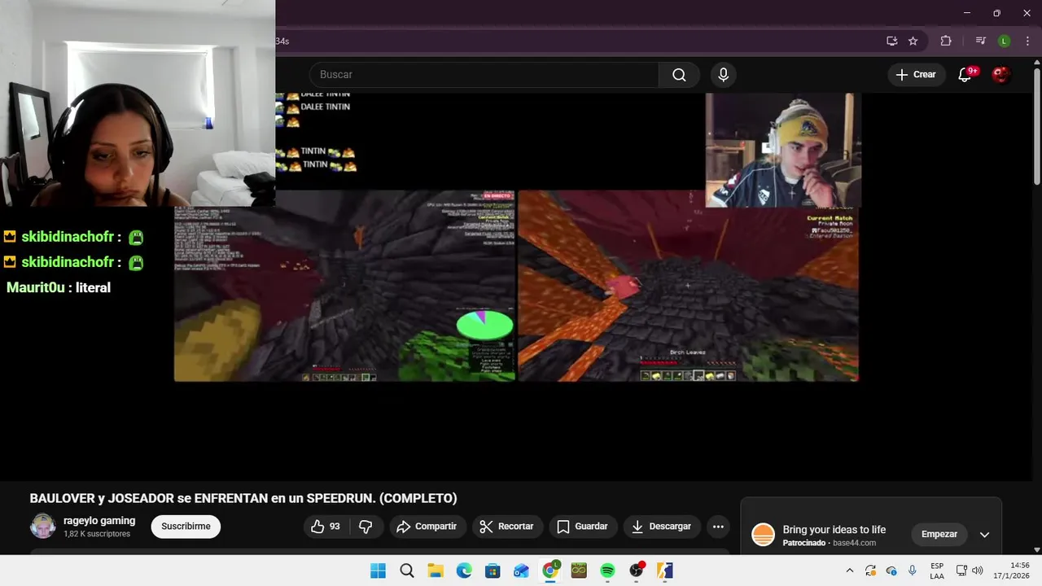The width and height of the screenshot is (1042, 586).
Task: Launch Microsoft Edge from taskbar
Action: pyautogui.click(x=464, y=571)
